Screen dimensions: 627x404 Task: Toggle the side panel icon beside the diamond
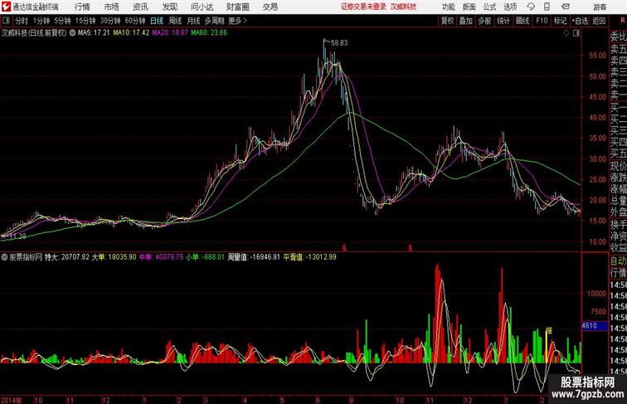click(576, 33)
